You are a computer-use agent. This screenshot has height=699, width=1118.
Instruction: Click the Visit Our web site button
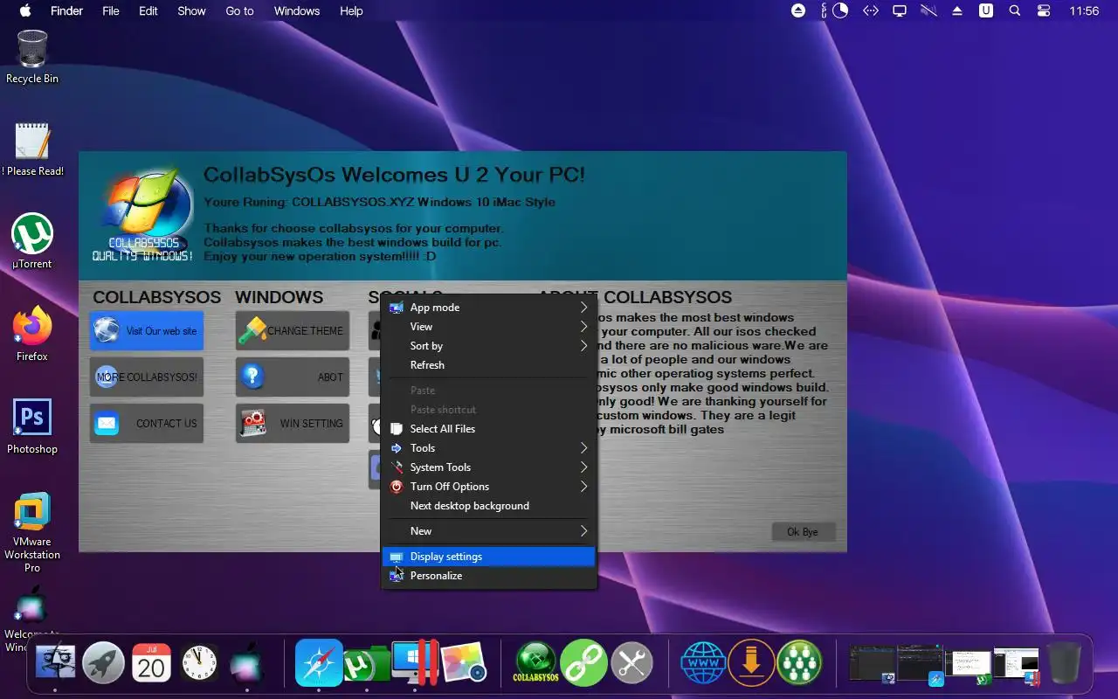[146, 331]
